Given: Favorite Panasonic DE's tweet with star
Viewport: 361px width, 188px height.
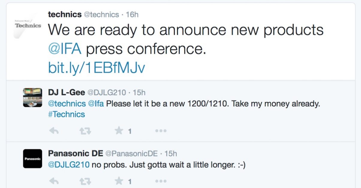Looking at the screenshot, I should [119, 181].
